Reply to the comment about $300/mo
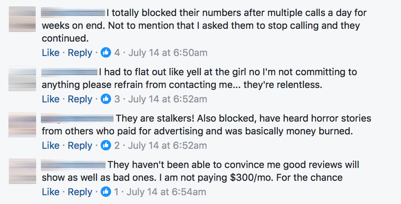 point(80,192)
